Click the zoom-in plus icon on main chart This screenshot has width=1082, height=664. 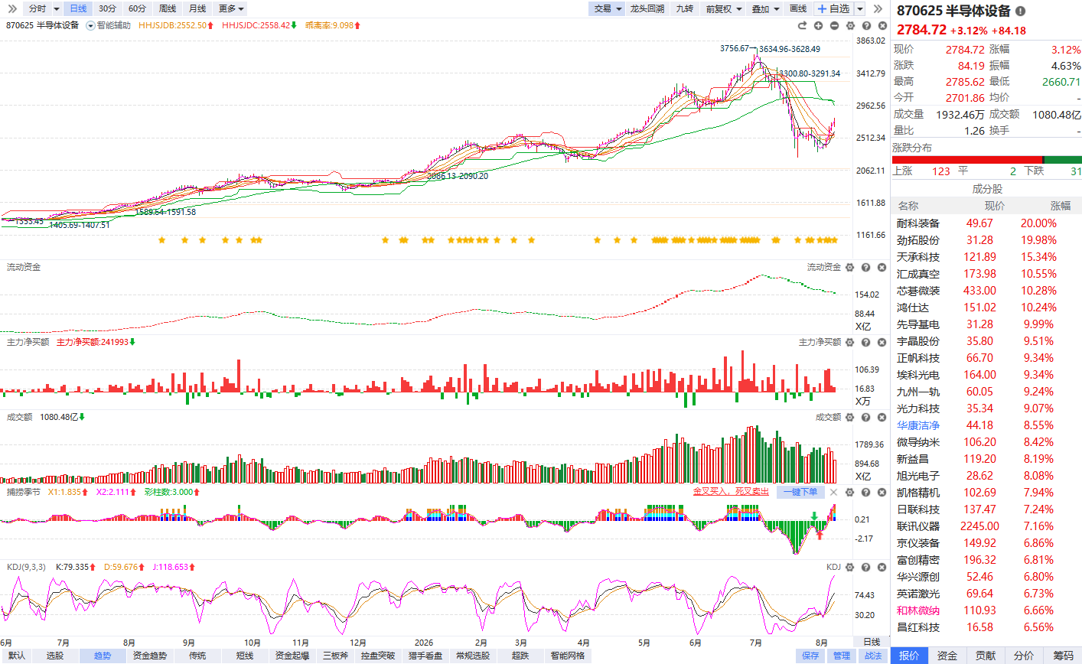click(x=818, y=25)
